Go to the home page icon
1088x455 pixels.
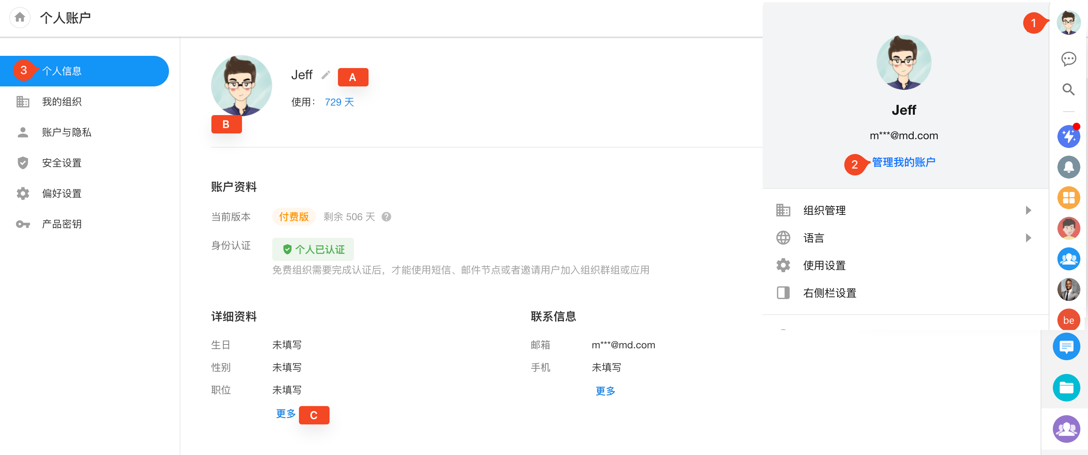click(x=20, y=17)
